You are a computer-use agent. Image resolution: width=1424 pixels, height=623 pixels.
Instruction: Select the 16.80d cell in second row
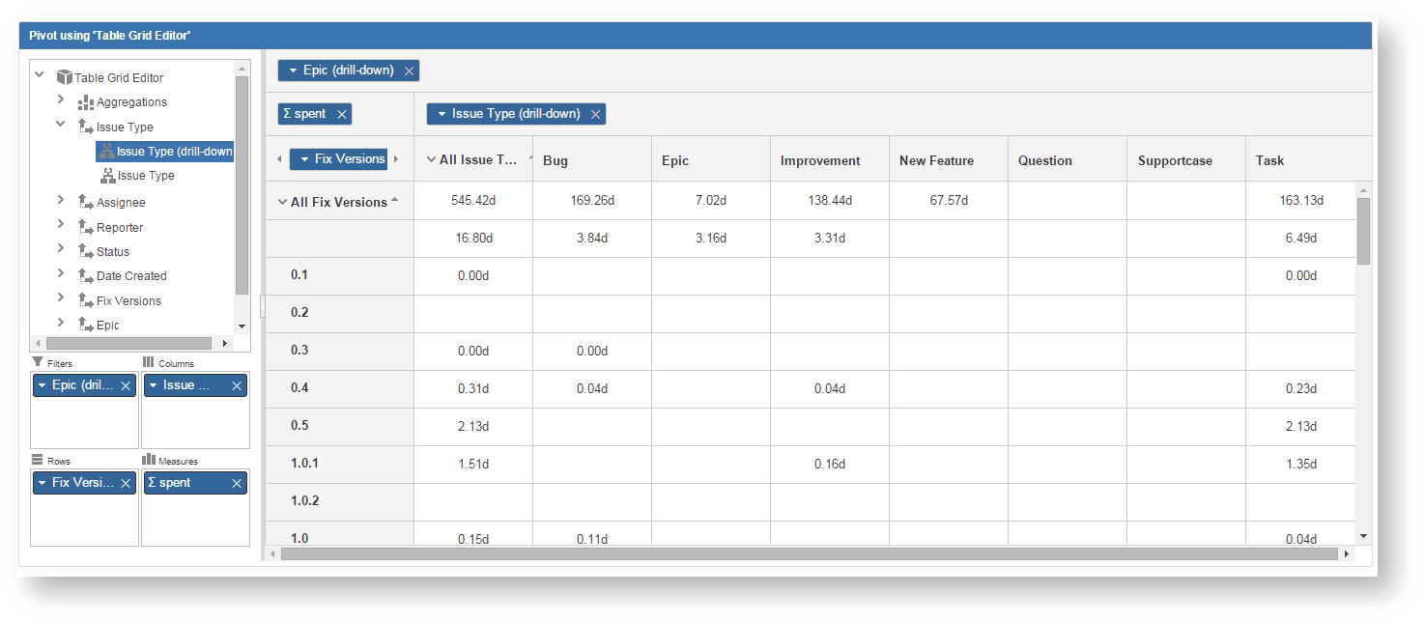pyautogui.click(x=472, y=239)
